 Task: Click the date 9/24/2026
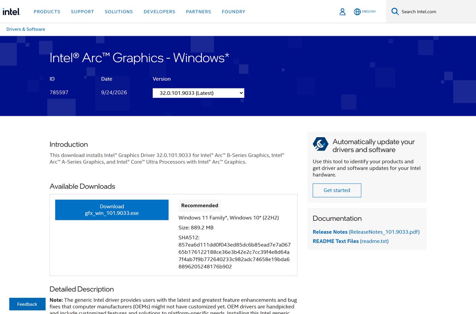114,92
